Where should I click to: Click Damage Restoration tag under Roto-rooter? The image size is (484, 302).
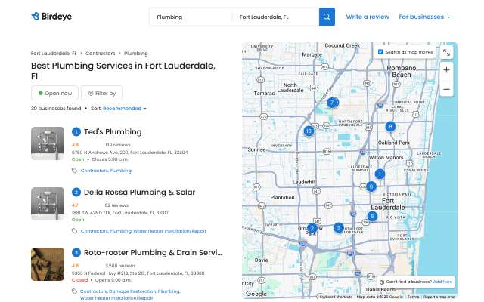pyautogui.click(x=132, y=291)
